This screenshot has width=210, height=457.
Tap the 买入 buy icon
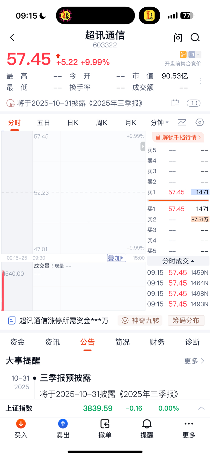(21, 424)
